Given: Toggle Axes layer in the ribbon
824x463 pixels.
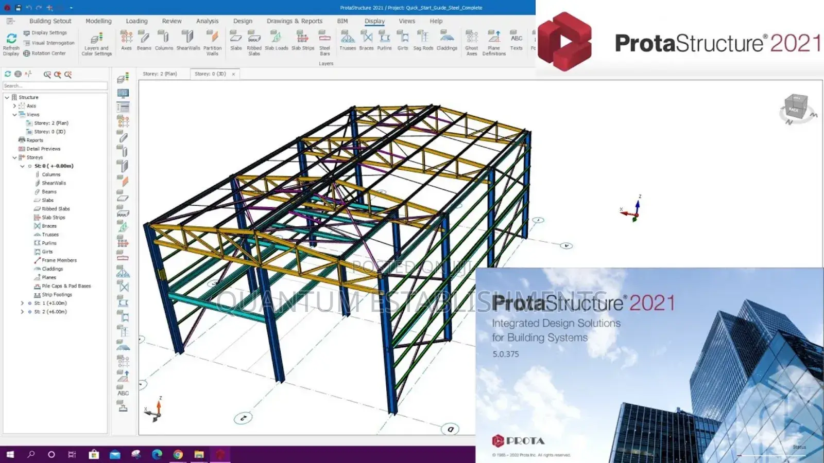Looking at the screenshot, I should point(126,41).
